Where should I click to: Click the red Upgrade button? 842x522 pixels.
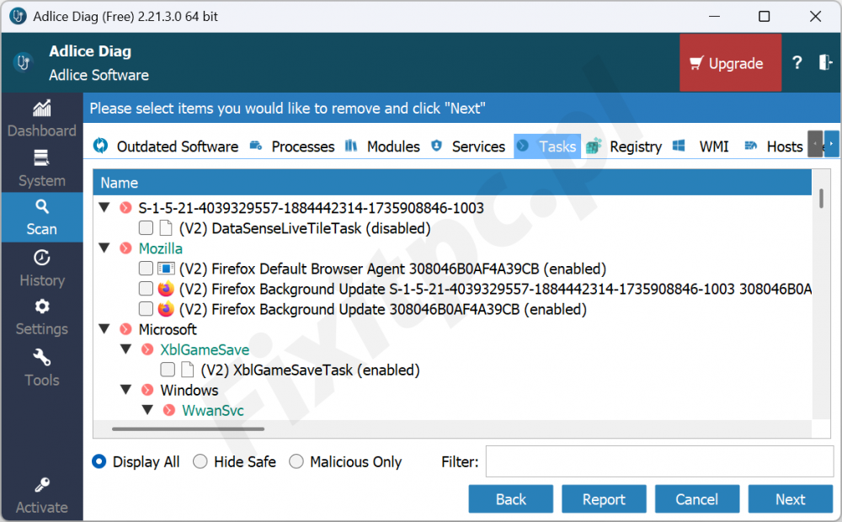pyautogui.click(x=730, y=63)
